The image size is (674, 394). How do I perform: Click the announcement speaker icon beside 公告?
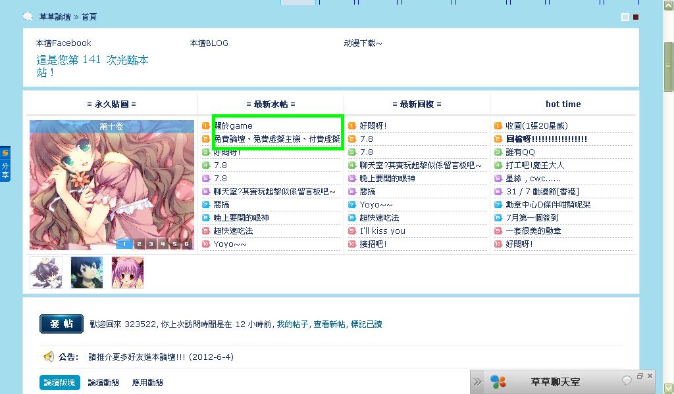[49, 357]
